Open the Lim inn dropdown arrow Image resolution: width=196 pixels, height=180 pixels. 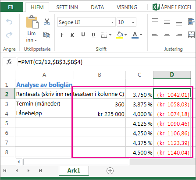coord(36,40)
